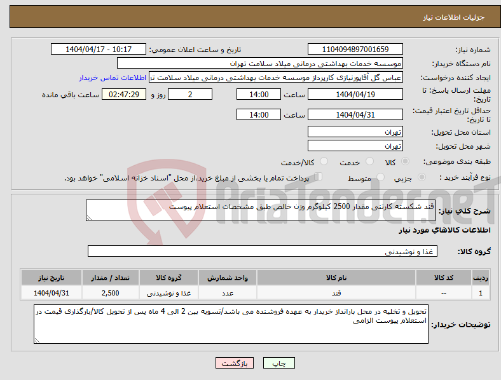Open the اطلاعات تماس خریدار link
Viewport: 501px width, 380px height.
click(x=113, y=78)
